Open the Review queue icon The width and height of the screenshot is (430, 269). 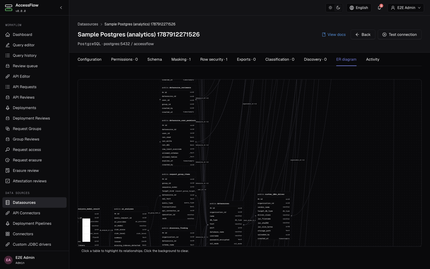click(x=8, y=66)
